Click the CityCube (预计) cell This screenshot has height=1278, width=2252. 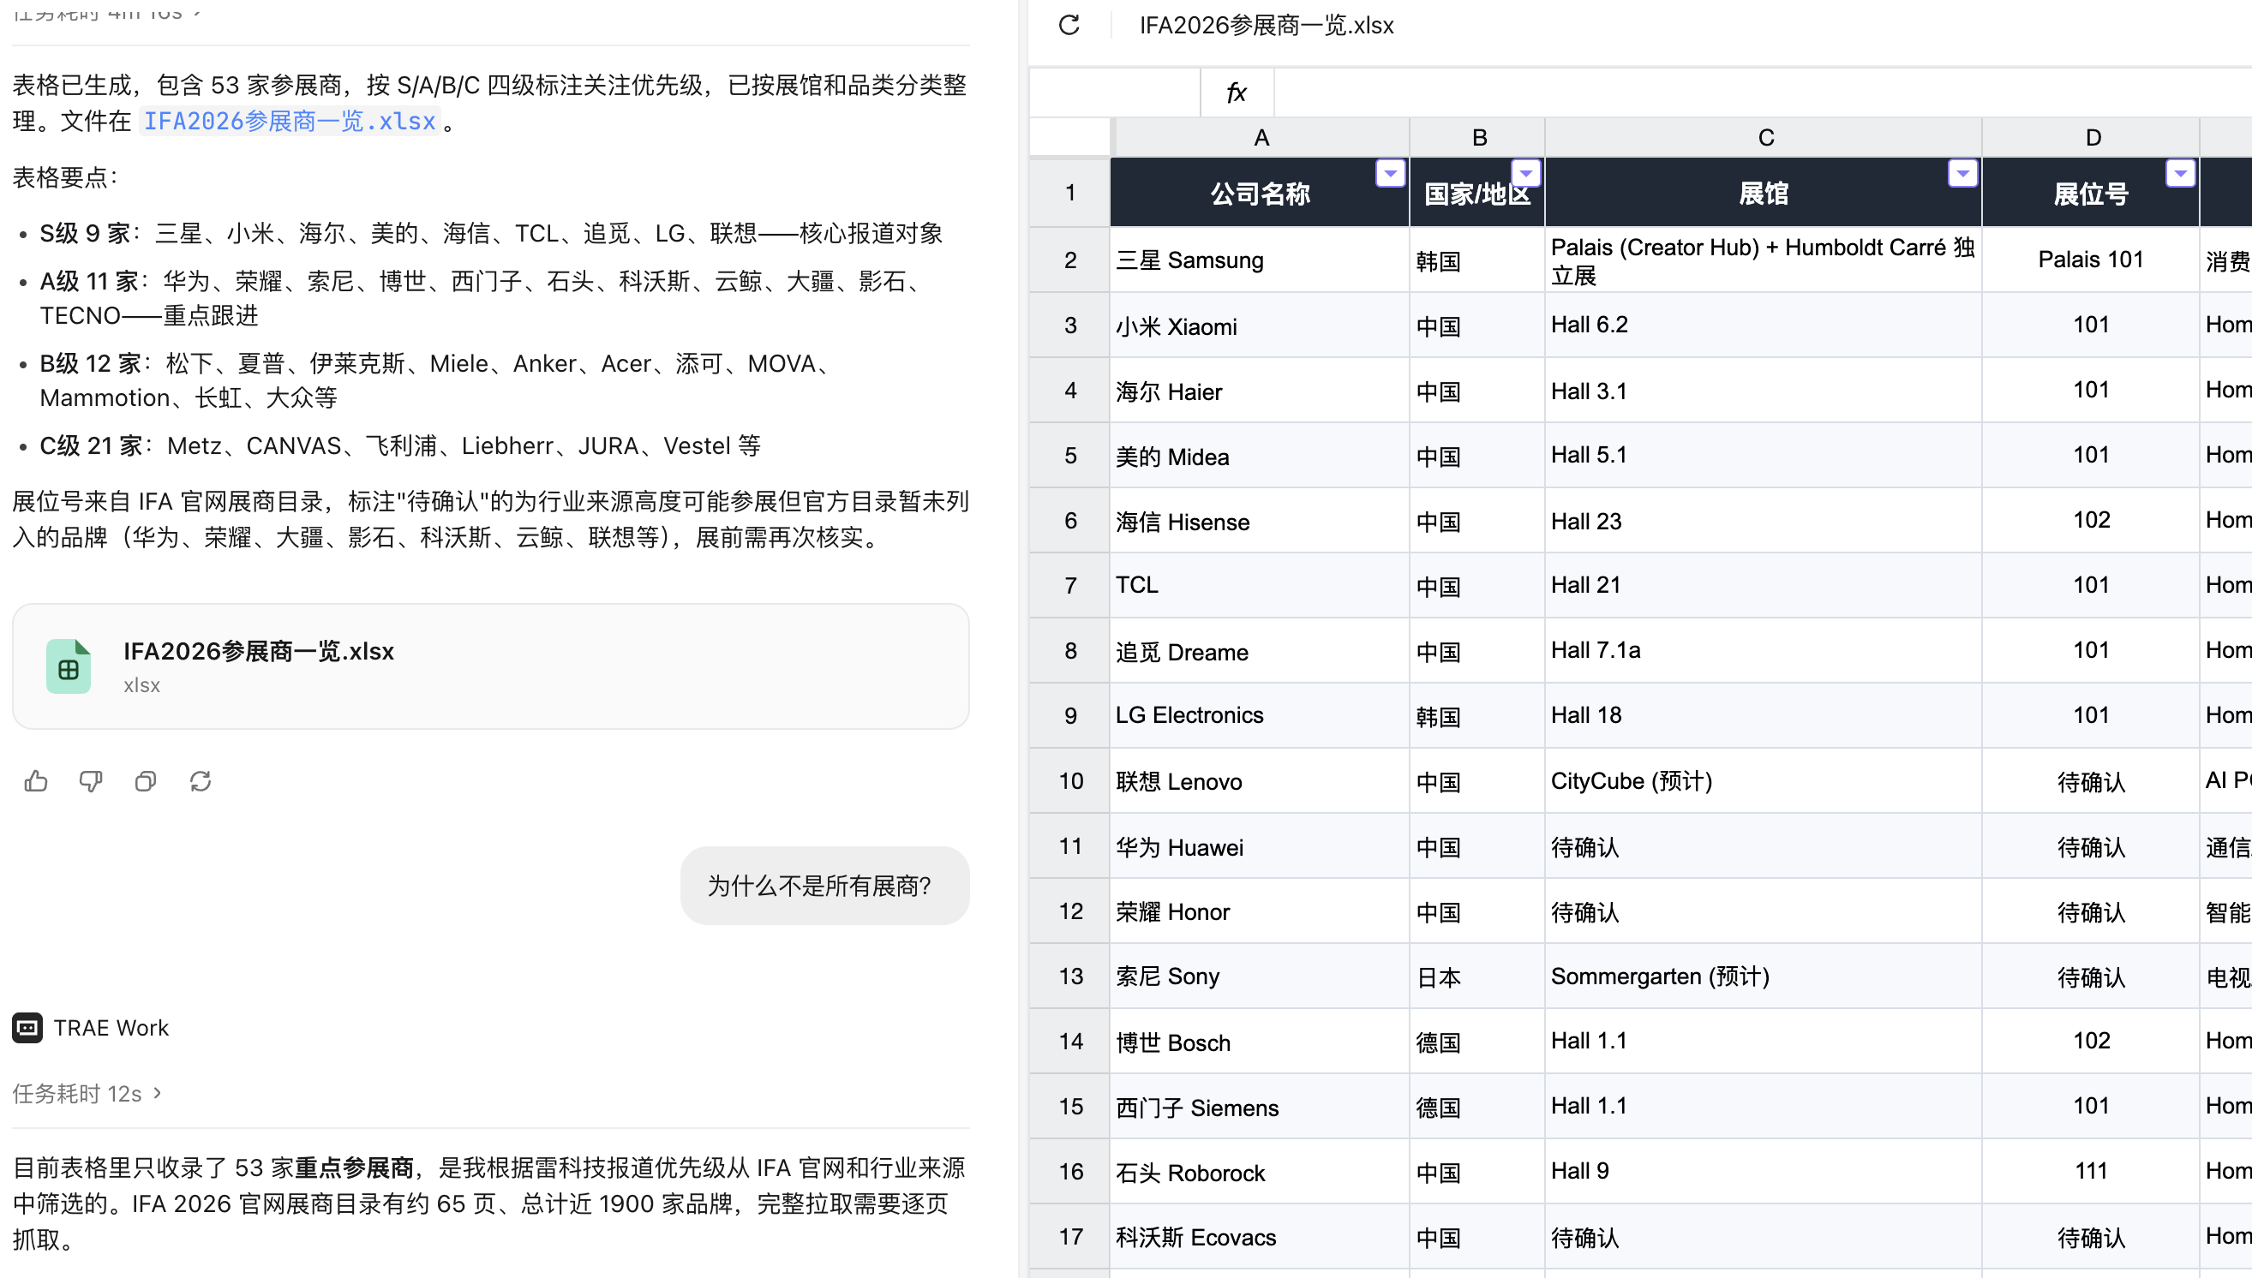click(1764, 781)
